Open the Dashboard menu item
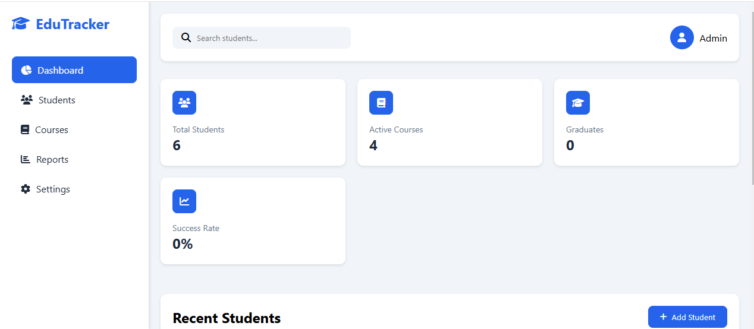Screen dimensions: 754x329 click(74, 70)
